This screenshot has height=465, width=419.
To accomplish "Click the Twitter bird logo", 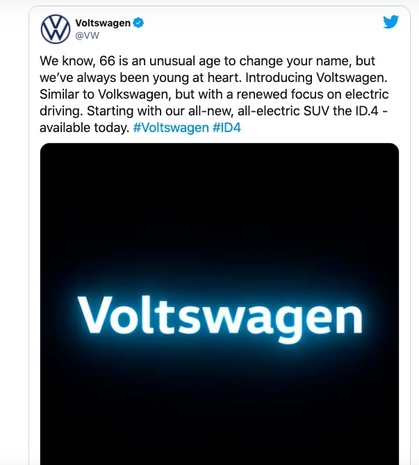I will pos(391,22).
